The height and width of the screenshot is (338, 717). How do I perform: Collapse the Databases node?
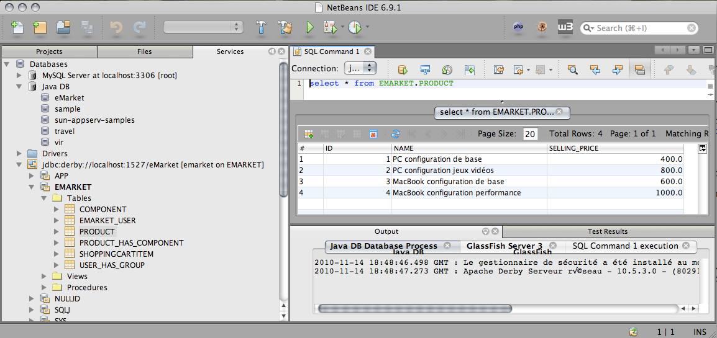coord(6,64)
